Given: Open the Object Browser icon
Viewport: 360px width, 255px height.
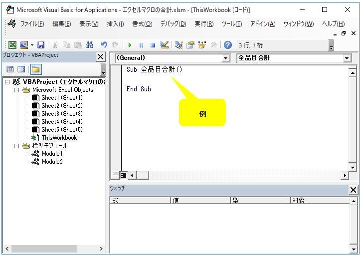Looking at the screenshot, I should tap(202, 45).
